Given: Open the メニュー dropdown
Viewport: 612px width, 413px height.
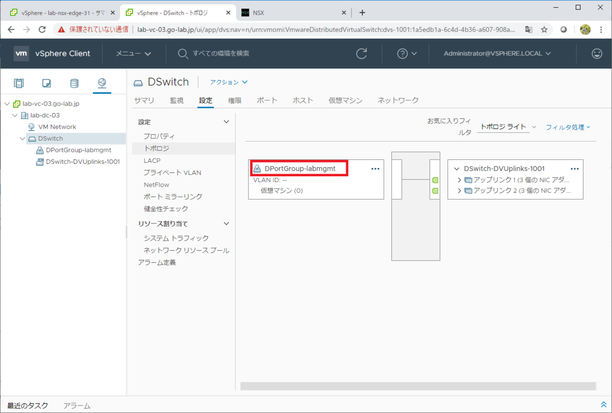Looking at the screenshot, I should (133, 53).
